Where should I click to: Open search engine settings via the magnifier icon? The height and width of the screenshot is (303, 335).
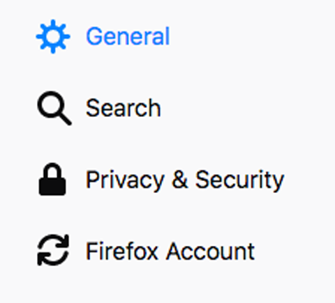pyautogui.click(x=54, y=108)
